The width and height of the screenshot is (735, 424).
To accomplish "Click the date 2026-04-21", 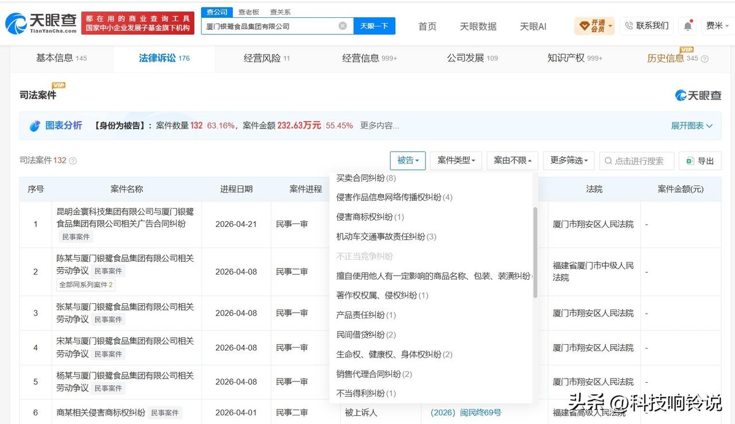I will 236,224.
